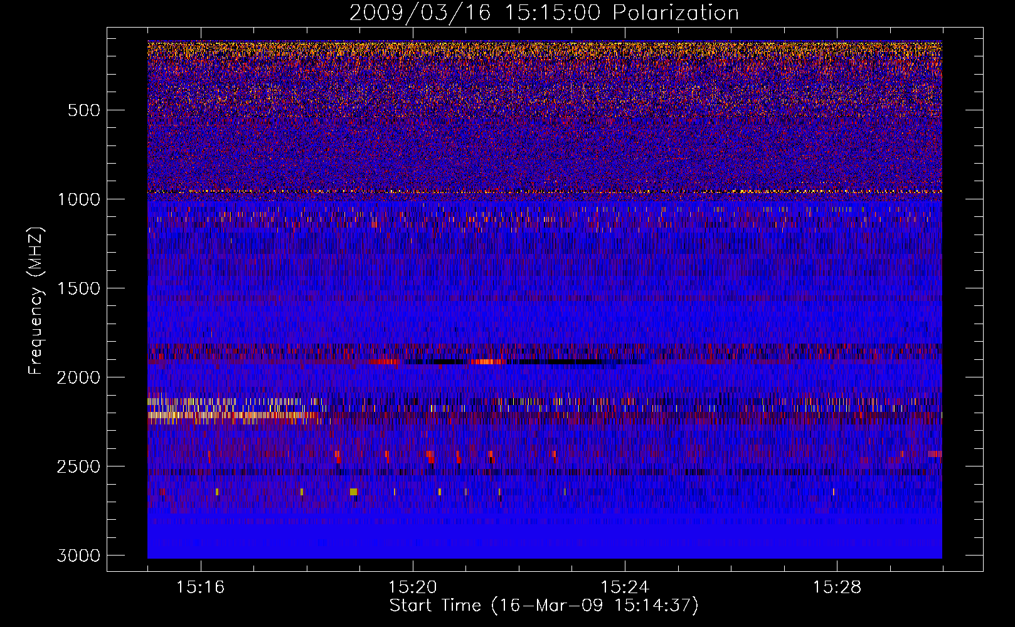
Task: Click the 1000 frequency tick label
Action: tap(78, 199)
